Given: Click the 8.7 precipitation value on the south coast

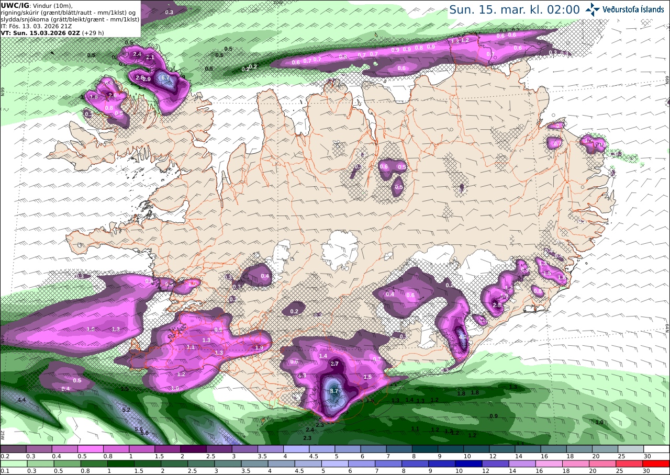Looking at the screenshot, I should (x=334, y=391).
